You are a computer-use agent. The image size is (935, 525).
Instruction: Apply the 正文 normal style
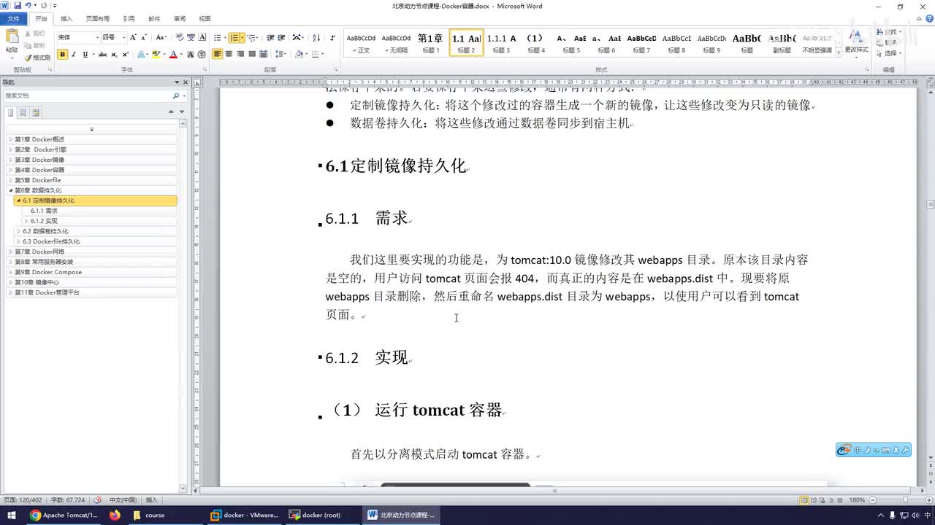pos(361,43)
